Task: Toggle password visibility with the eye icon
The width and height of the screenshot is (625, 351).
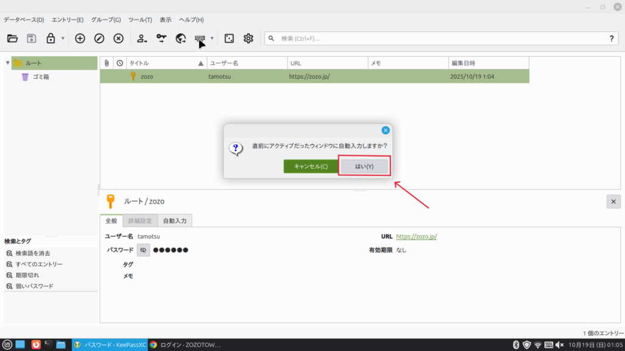Action: (x=143, y=250)
